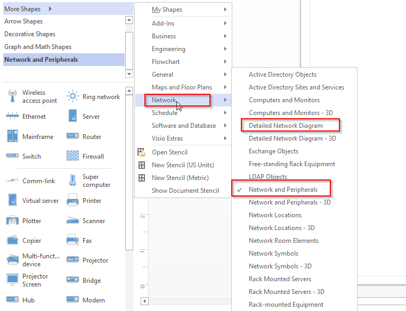The width and height of the screenshot is (406, 311).
Task: Select the Wireless access point shape icon
Action: point(12,96)
